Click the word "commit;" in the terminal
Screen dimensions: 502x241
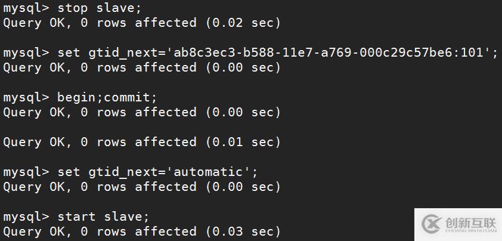coord(131,98)
